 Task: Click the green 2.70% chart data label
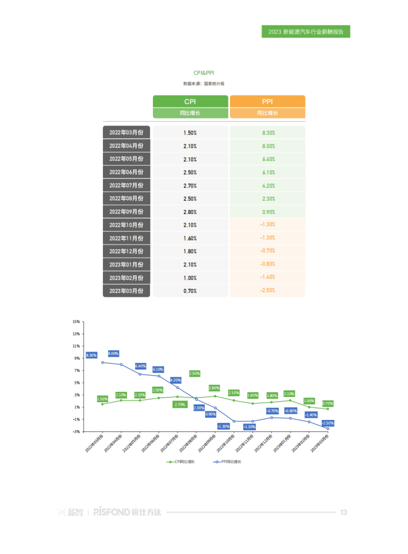pos(180,404)
